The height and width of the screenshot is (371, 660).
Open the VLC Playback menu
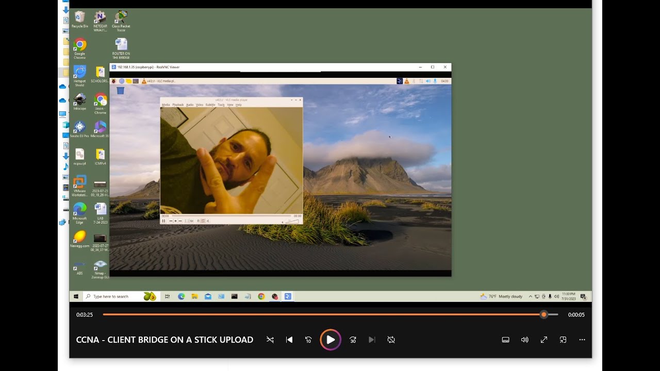(178, 105)
